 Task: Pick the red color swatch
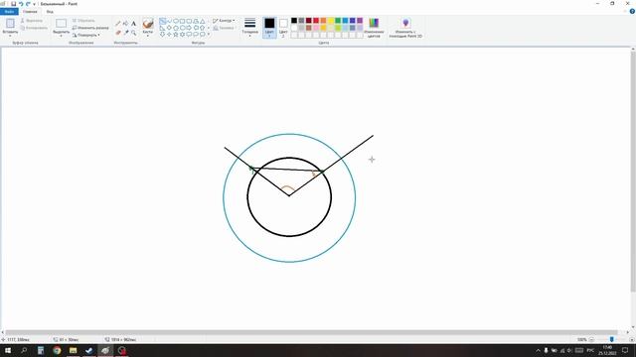(x=316, y=20)
